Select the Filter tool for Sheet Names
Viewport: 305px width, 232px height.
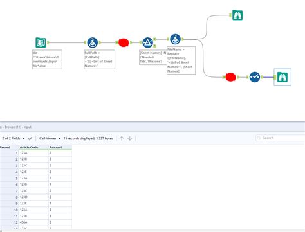coord(147,42)
